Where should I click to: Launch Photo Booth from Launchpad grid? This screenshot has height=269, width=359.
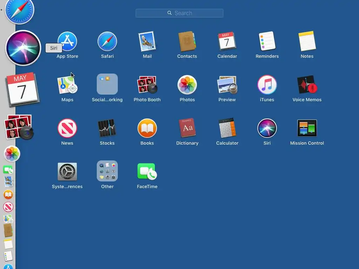coord(147,84)
